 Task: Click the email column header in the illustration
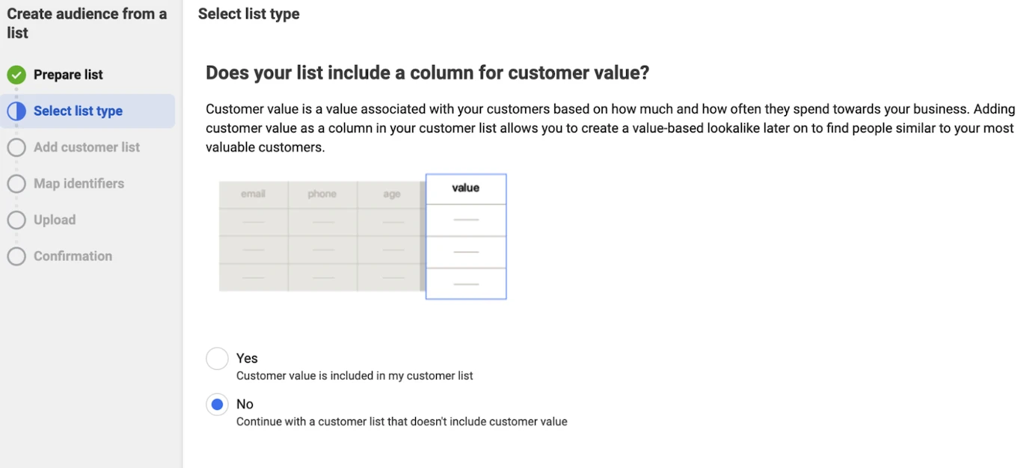click(x=253, y=194)
